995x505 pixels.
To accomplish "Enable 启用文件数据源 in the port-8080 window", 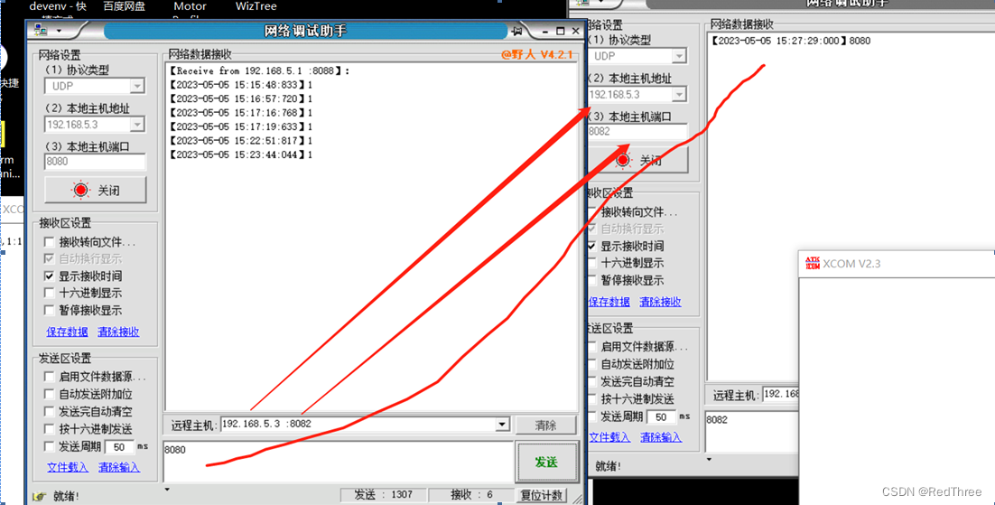I will pyautogui.click(x=49, y=377).
